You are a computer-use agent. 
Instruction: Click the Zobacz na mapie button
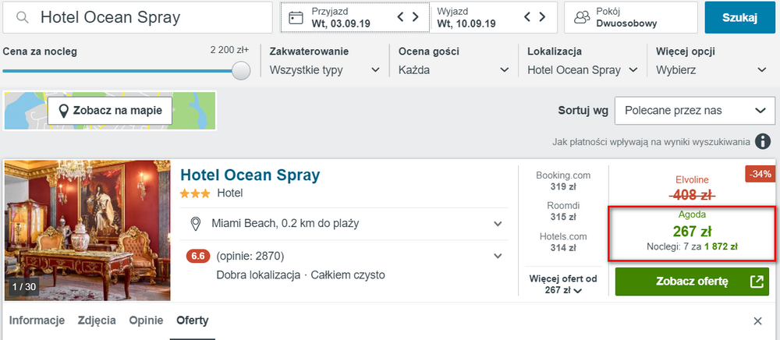click(x=110, y=111)
